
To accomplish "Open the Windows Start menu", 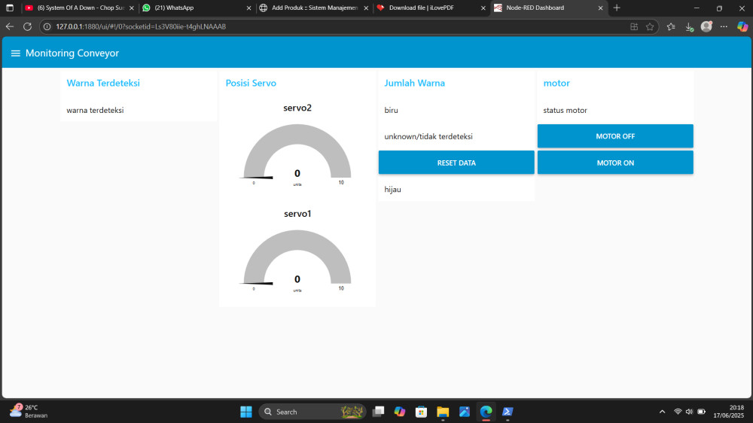I will [x=246, y=412].
